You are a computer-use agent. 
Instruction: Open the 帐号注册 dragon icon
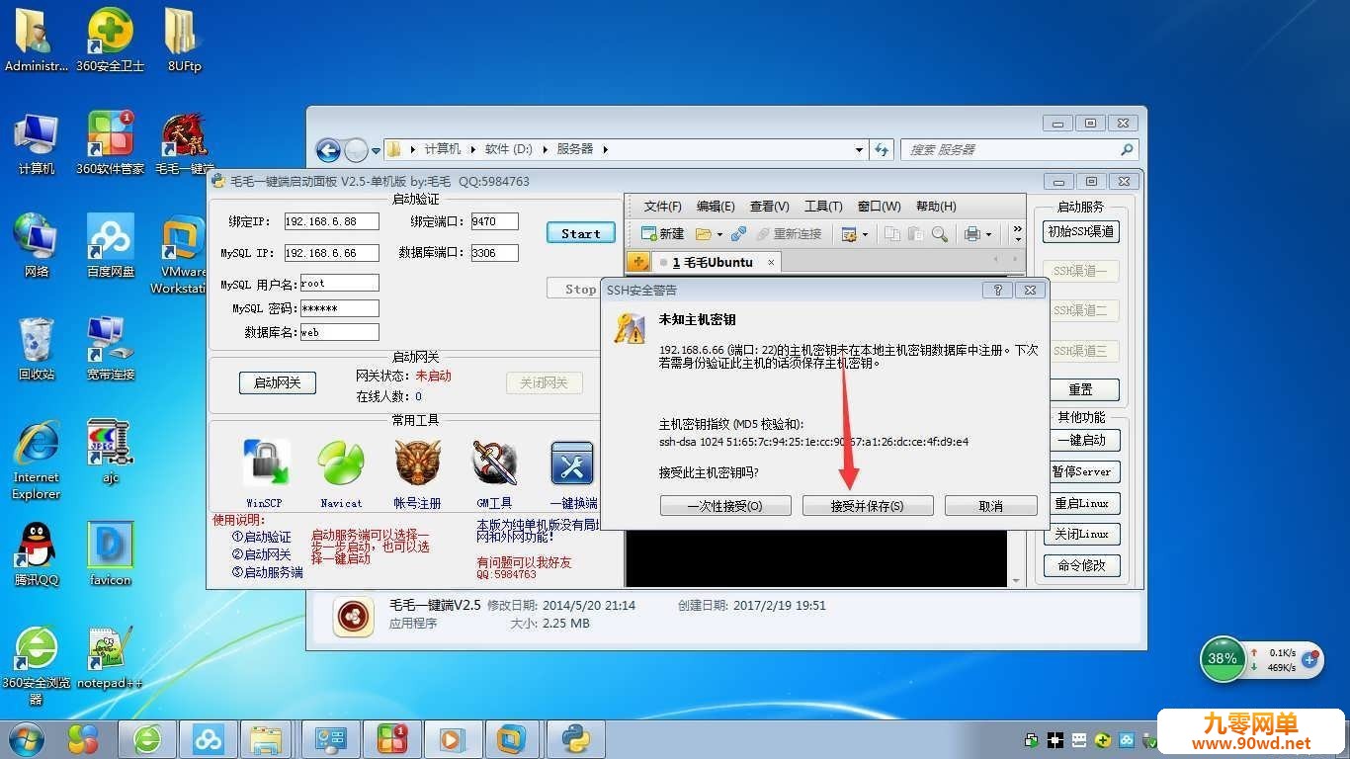click(x=417, y=463)
